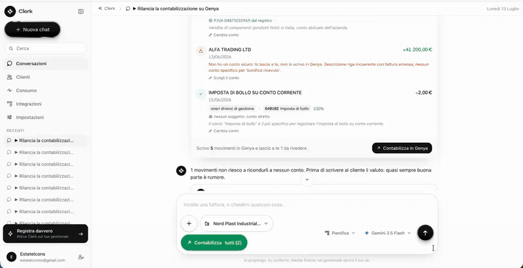The image size is (523, 268).
Task: Click the Clerk avatar beside the message
Action: pyautogui.click(x=181, y=171)
